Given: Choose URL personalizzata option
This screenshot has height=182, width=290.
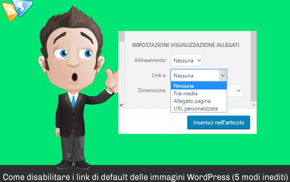Looking at the screenshot, I should (x=199, y=109).
